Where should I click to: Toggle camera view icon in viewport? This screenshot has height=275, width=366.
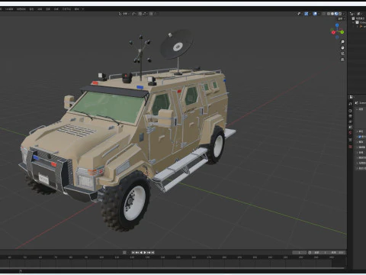[342, 53]
